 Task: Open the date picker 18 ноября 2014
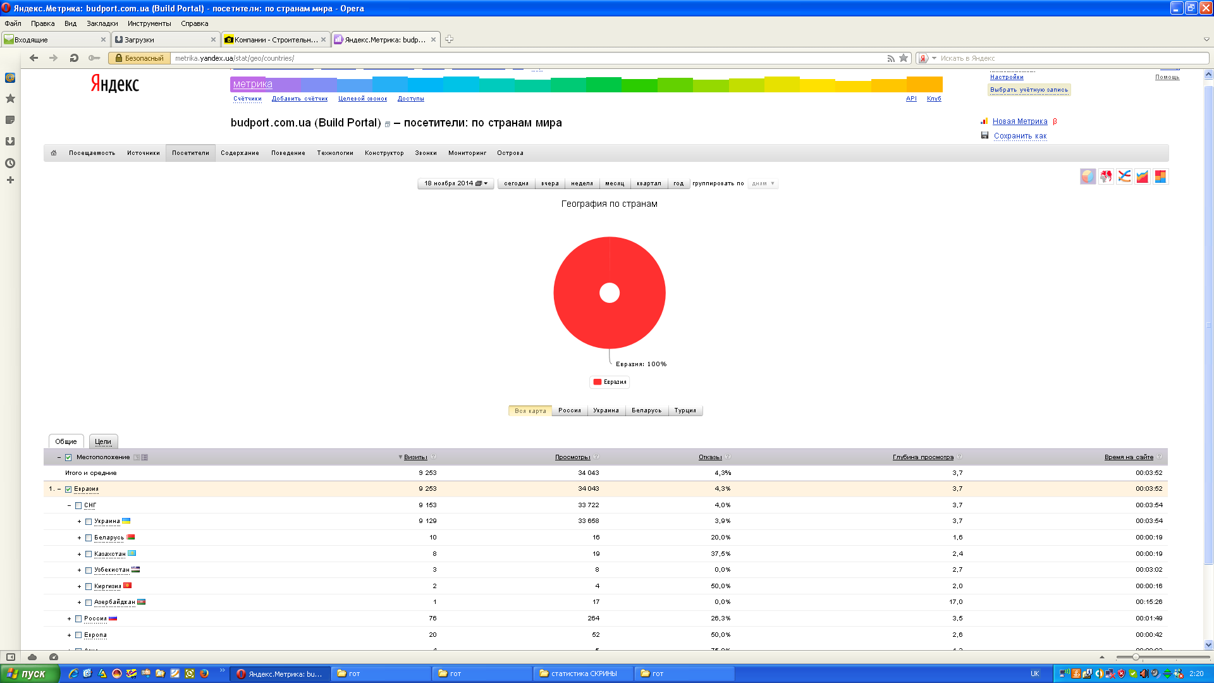coord(456,183)
